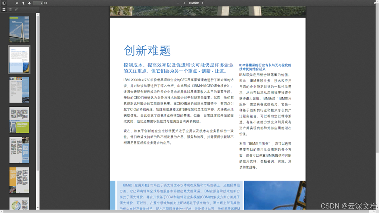Zoom out with the minus button

point(178,3)
